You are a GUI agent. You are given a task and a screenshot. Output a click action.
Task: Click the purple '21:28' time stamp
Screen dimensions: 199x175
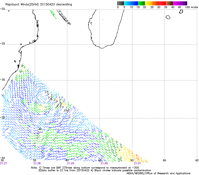[37, 163]
